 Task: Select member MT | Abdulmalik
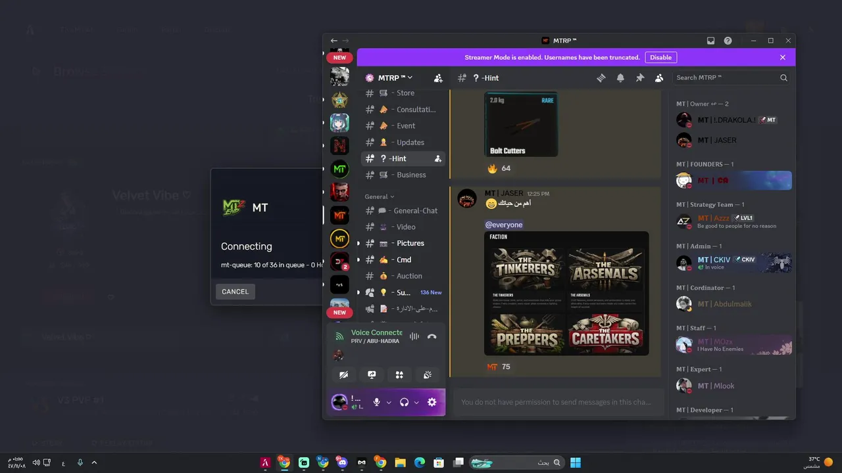[733, 304]
